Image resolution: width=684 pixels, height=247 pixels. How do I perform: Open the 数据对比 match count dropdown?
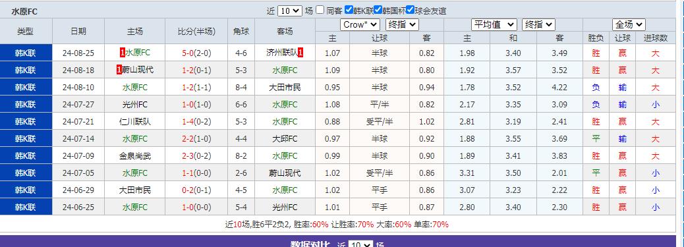[x=360, y=245]
